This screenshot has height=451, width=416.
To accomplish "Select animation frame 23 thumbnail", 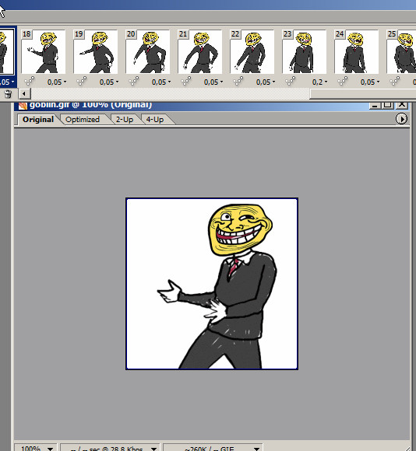I will [x=304, y=51].
